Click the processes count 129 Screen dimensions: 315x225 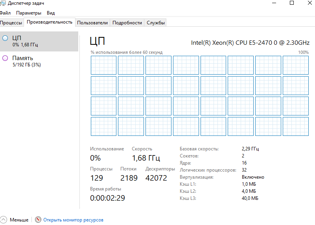[97, 178]
